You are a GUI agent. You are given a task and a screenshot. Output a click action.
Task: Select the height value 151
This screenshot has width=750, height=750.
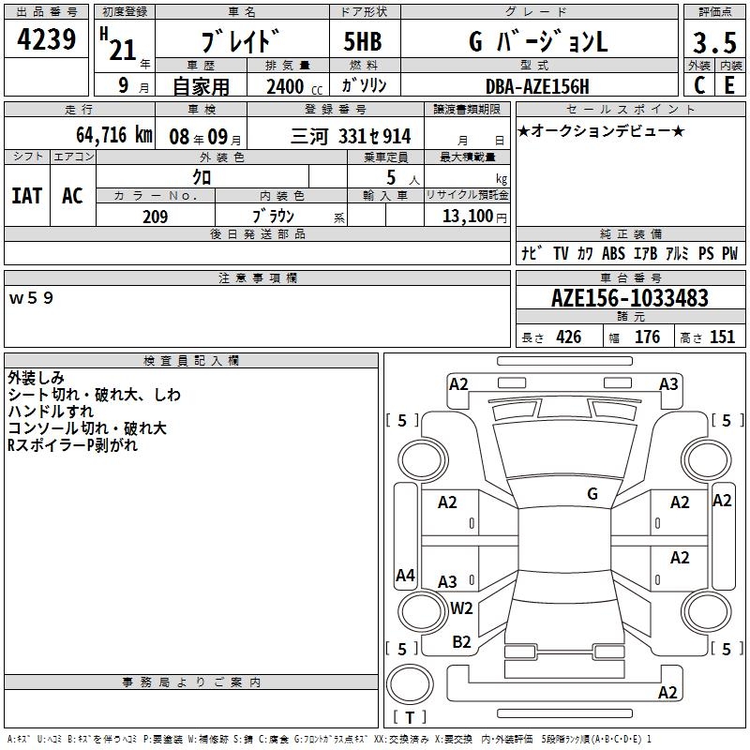[x=722, y=337]
